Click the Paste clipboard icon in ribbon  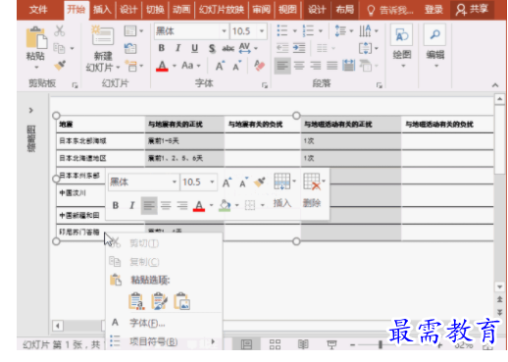(x=36, y=38)
